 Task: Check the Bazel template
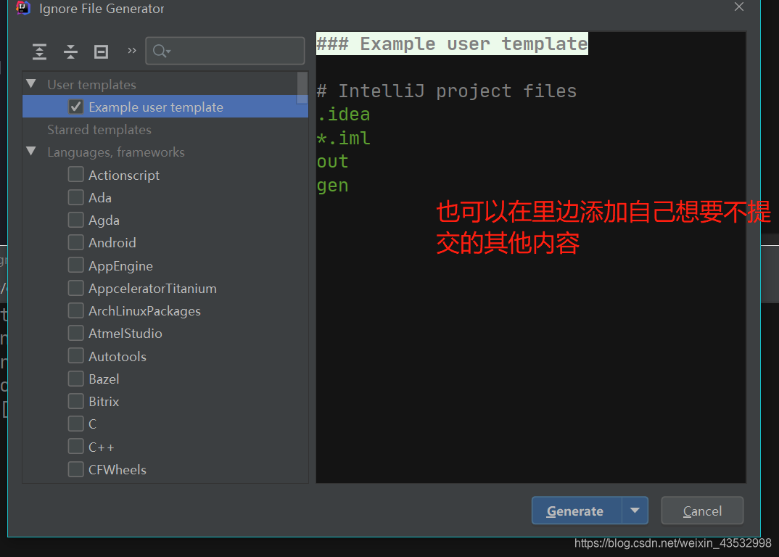[75, 379]
